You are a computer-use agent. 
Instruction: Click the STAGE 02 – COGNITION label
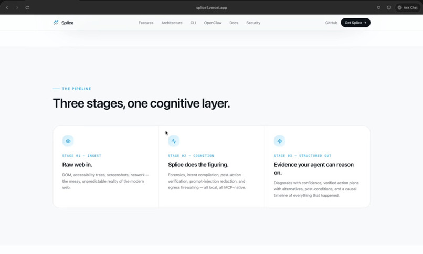(x=191, y=156)
